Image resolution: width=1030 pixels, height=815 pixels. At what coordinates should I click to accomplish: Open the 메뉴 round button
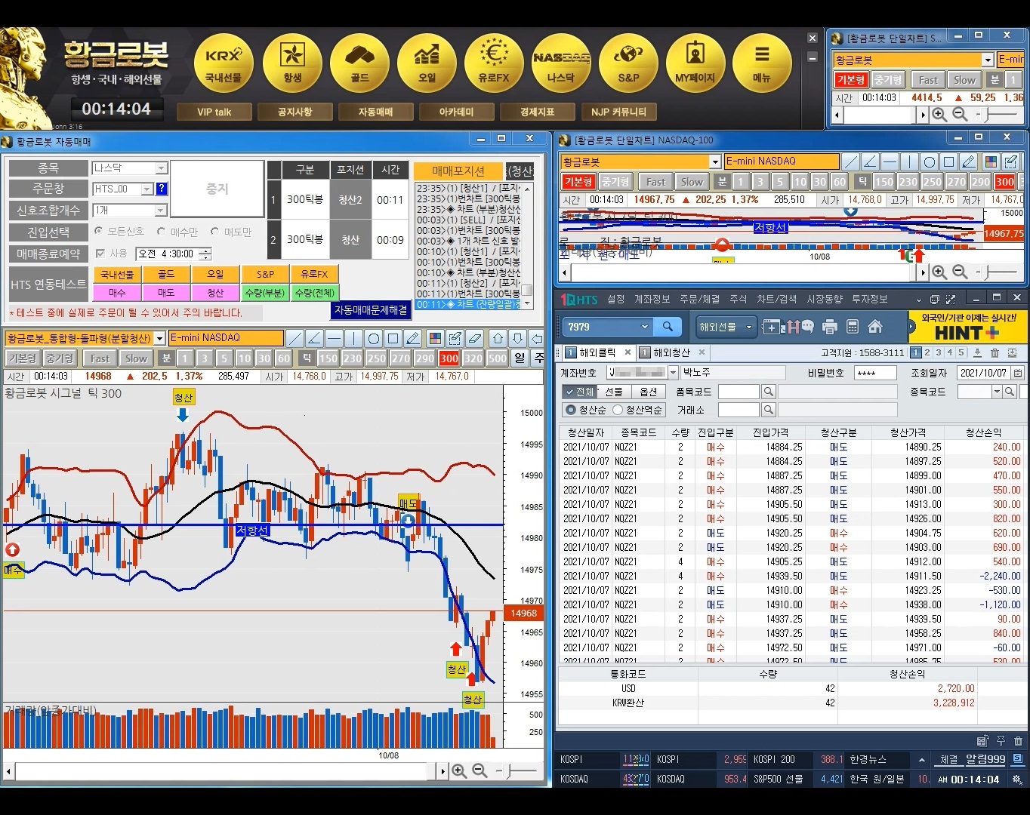coord(762,63)
